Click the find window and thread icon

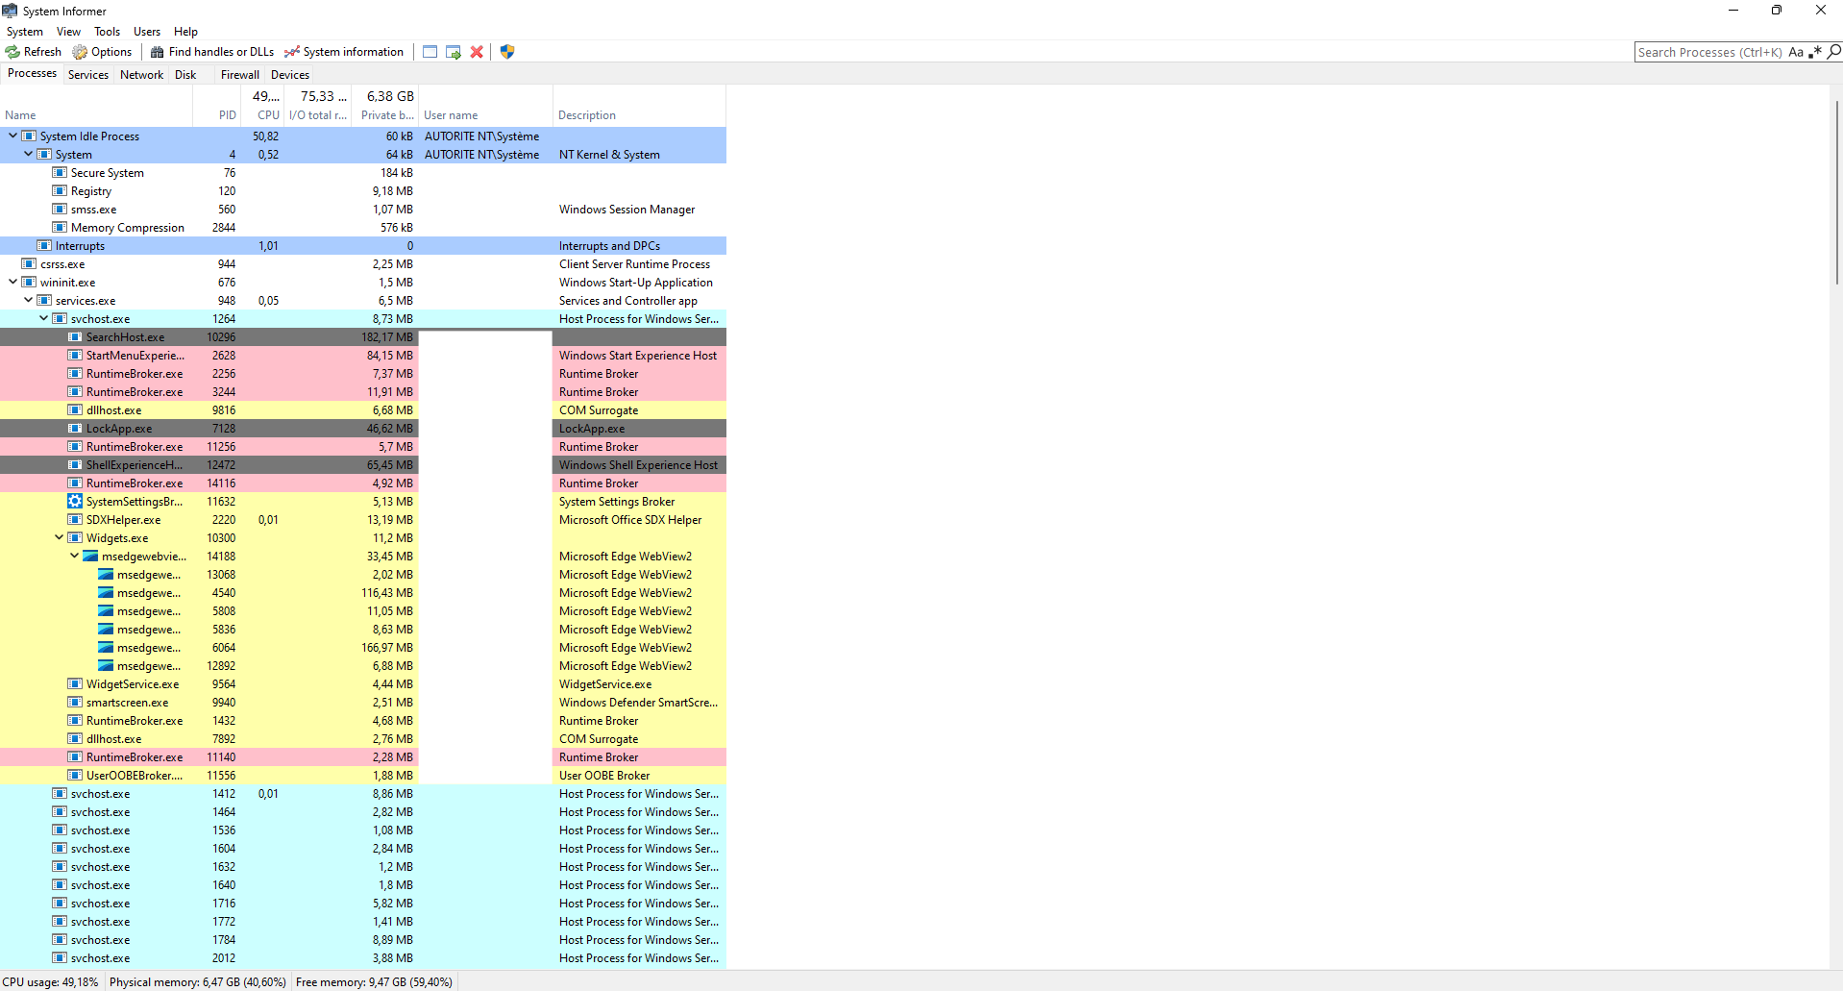click(x=454, y=52)
